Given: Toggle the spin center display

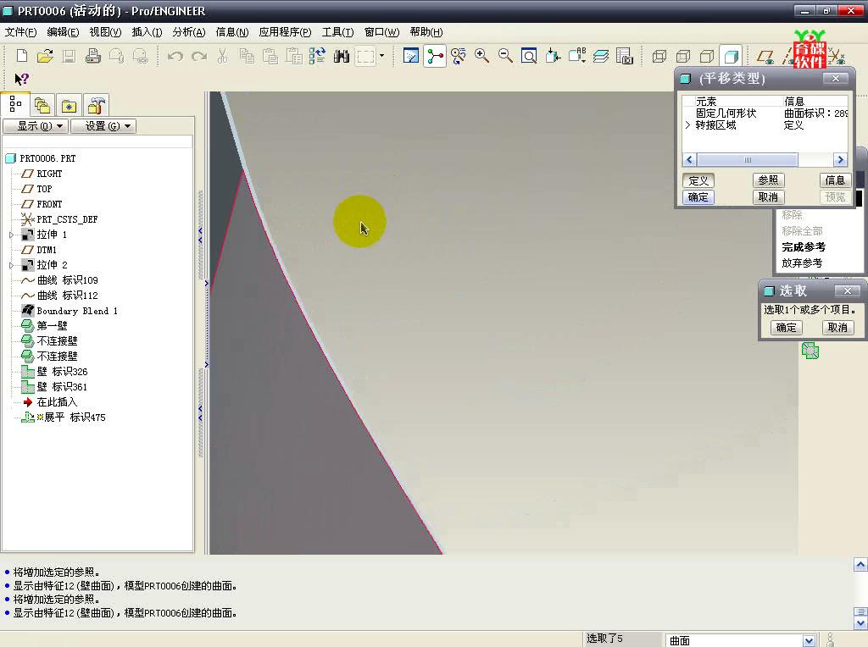Looking at the screenshot, I should (435, 56).
